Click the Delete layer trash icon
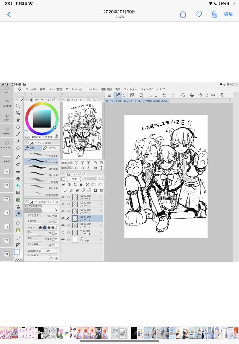 point(101,190)
